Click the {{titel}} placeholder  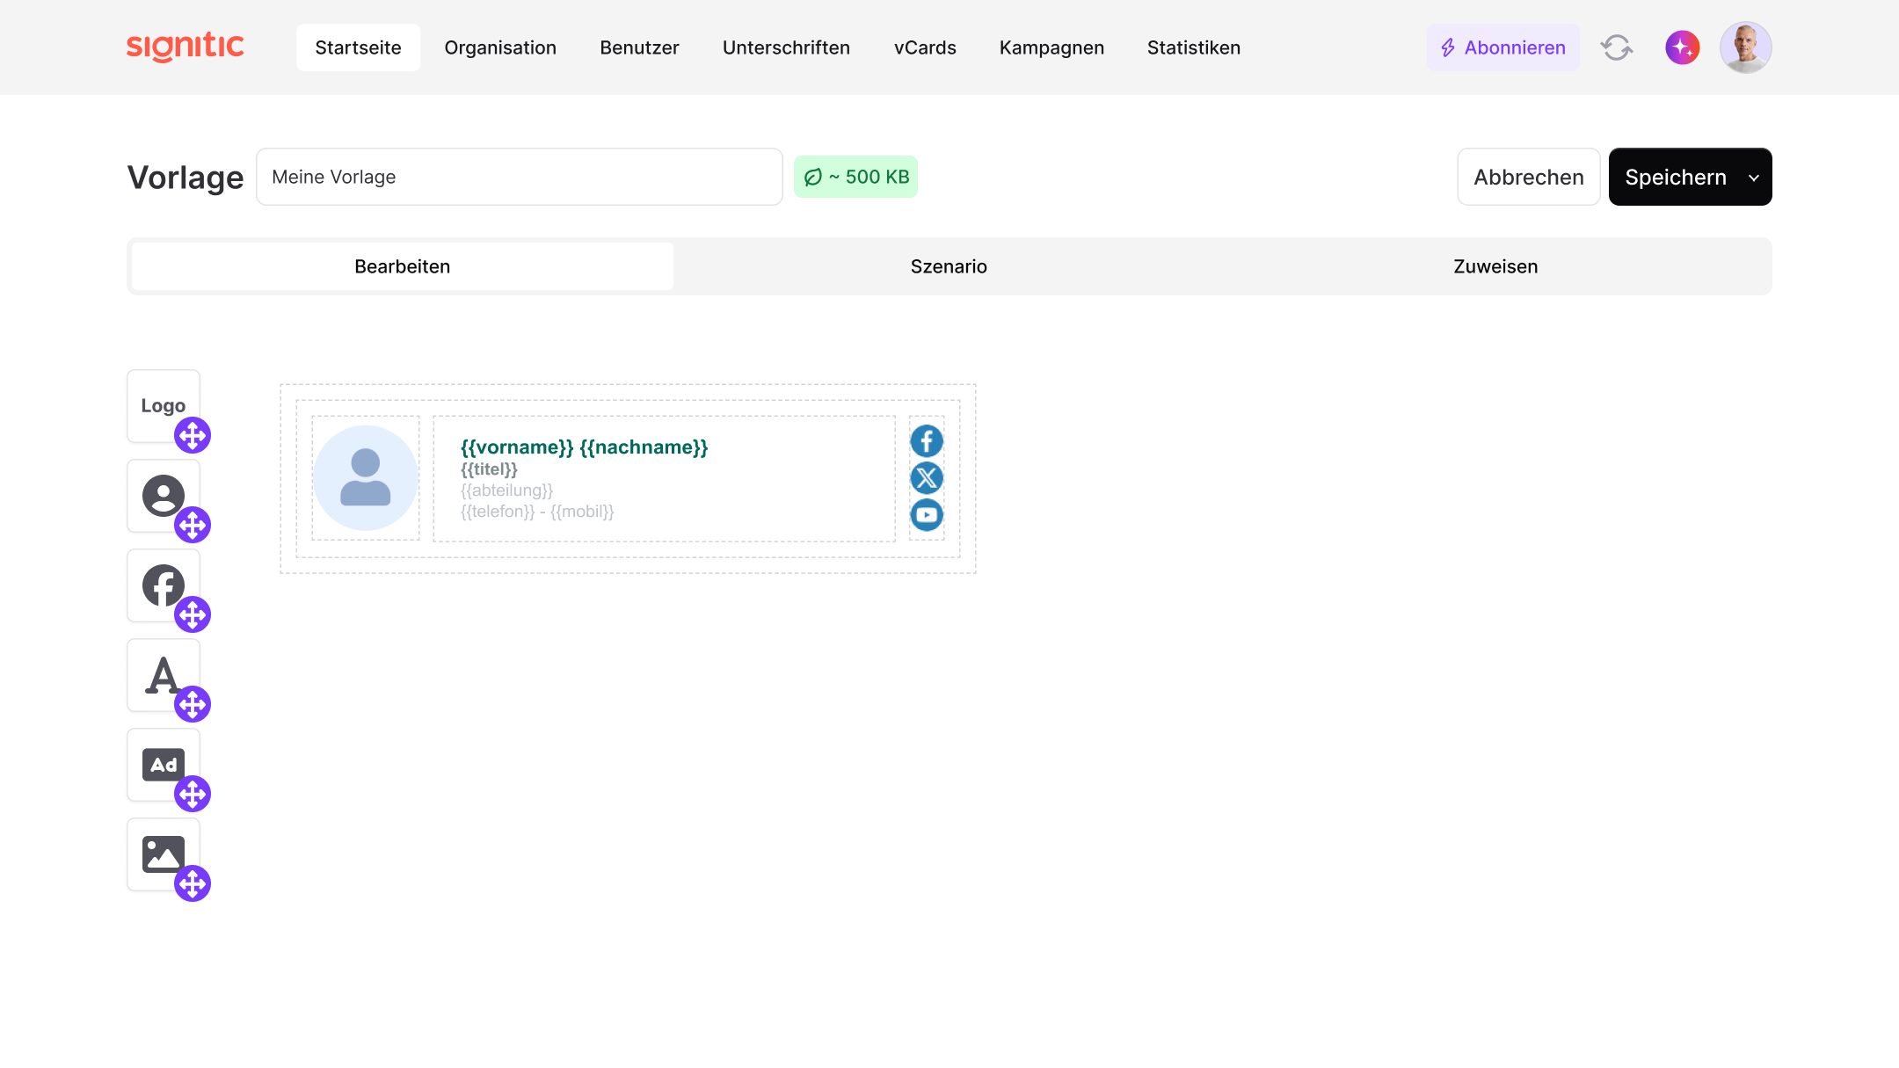pos(489,469)
